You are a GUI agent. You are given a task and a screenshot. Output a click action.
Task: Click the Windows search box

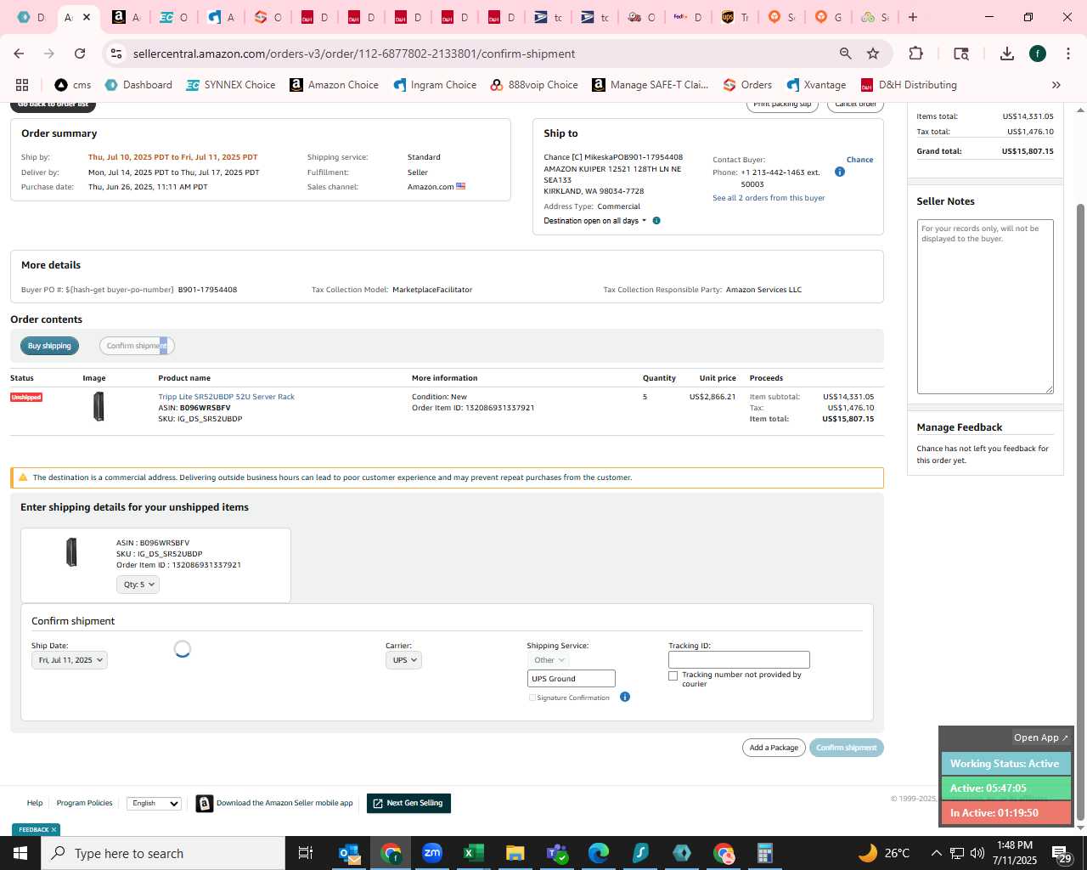[x=163, y=853]
